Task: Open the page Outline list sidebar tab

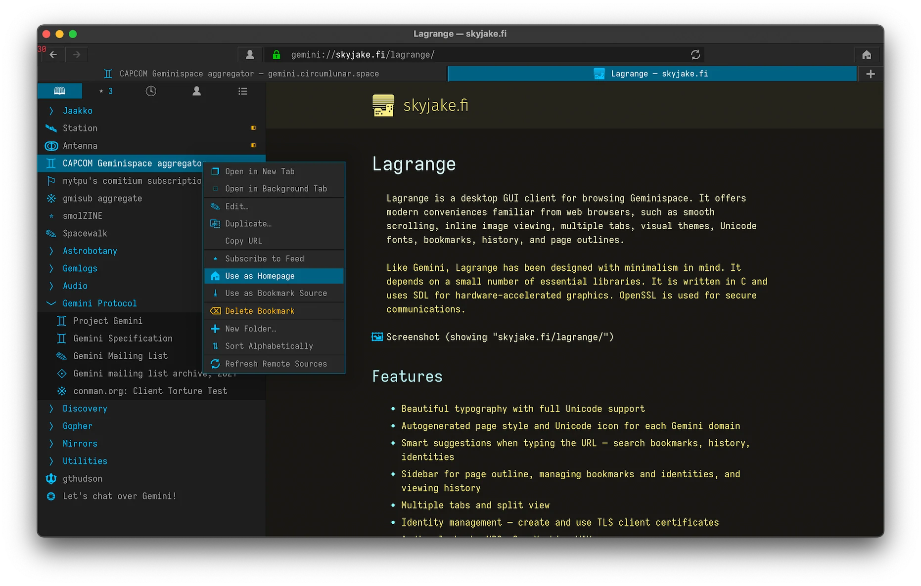Action: [242, 91]
